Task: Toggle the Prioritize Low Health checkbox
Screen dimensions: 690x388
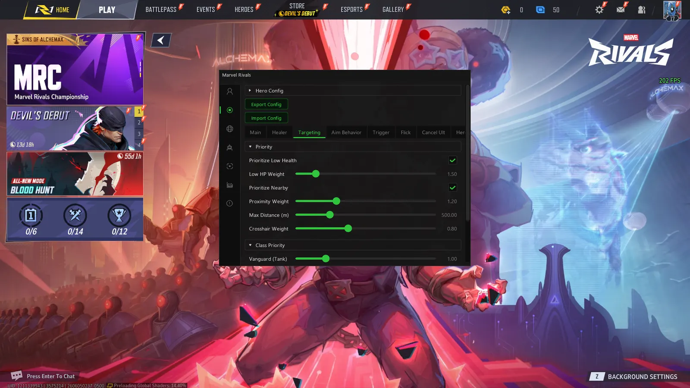Action: 452,160
